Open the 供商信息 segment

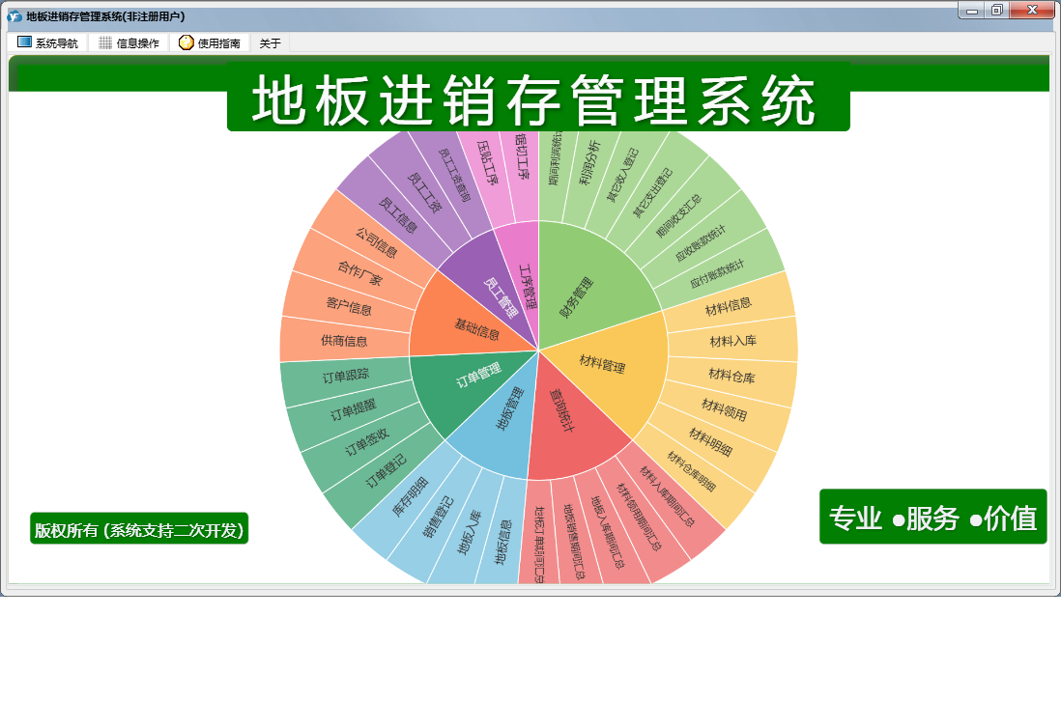pyautogui.click(x=344, y=341)
